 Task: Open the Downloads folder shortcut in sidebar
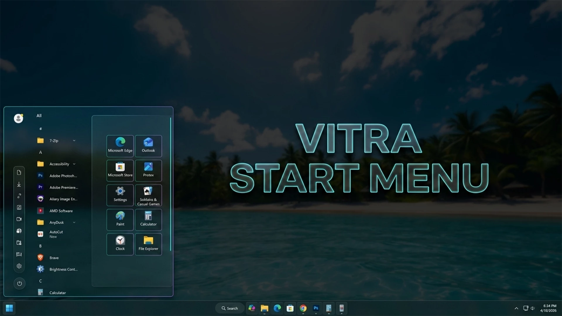click(x=19, y=184)
